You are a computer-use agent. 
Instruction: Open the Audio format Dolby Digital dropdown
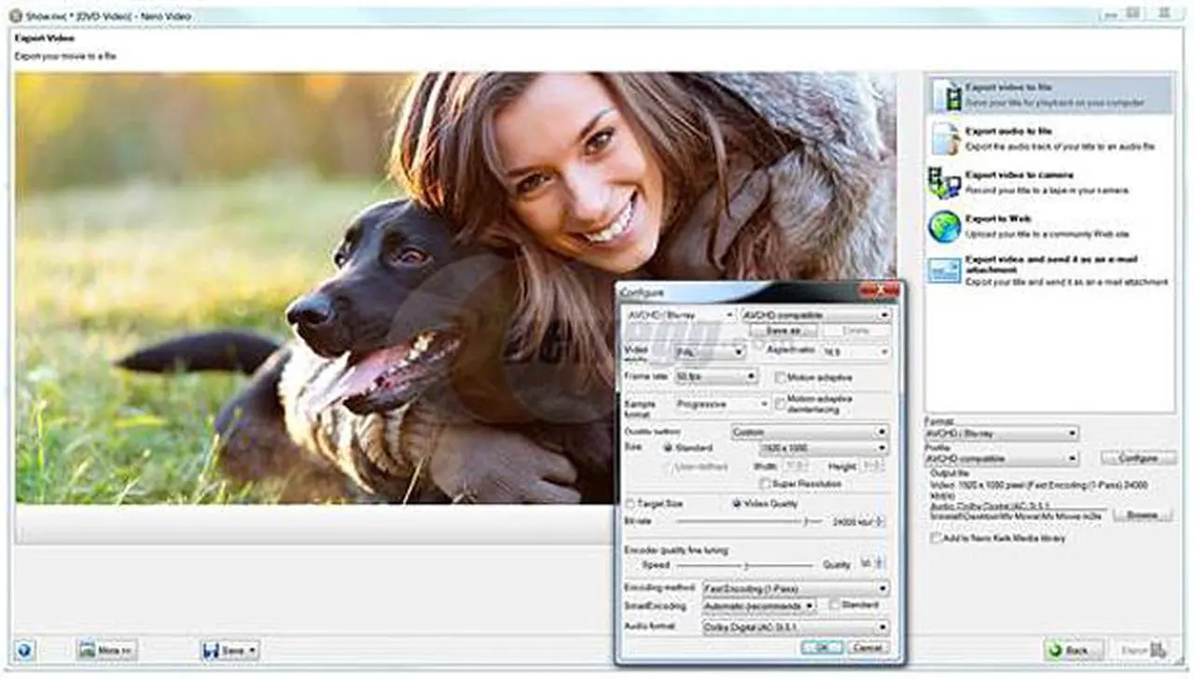[795, 628]
